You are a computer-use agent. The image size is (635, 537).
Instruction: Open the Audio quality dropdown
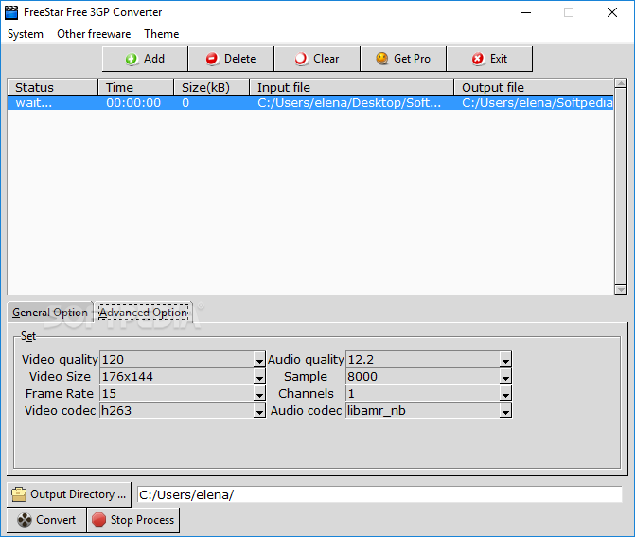point(505,360)
